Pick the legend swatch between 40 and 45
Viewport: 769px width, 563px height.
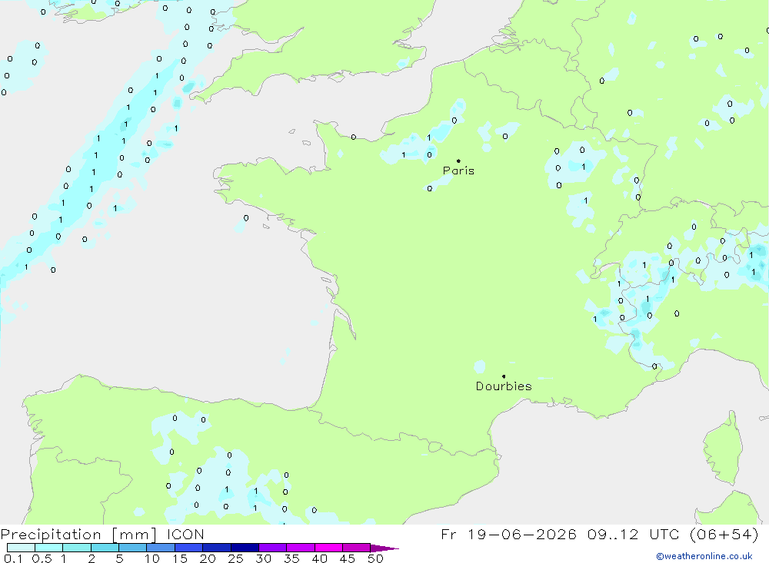[x=328, y=548]
